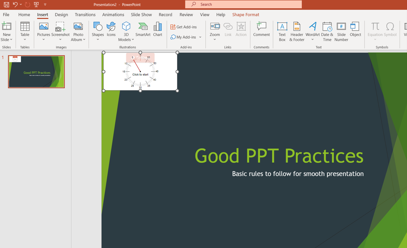Click inside the Search box
Screen dimensions: 407x248
[x=244, y=4]
